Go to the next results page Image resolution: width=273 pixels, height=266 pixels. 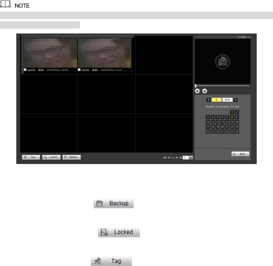pos(177,158)
